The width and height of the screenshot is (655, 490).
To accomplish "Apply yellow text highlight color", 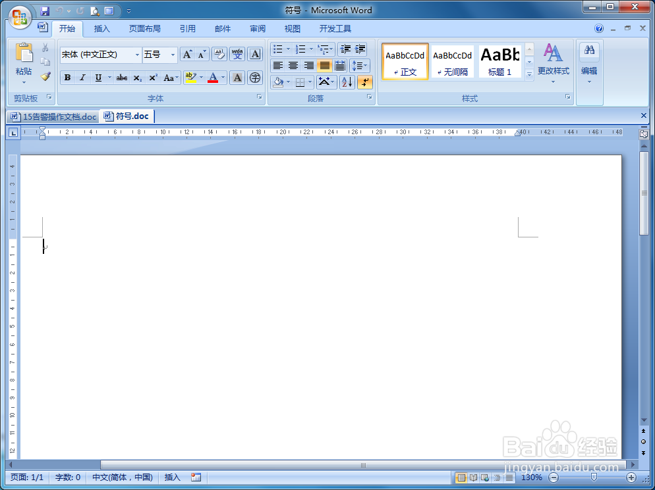I will tap(190, 78).
